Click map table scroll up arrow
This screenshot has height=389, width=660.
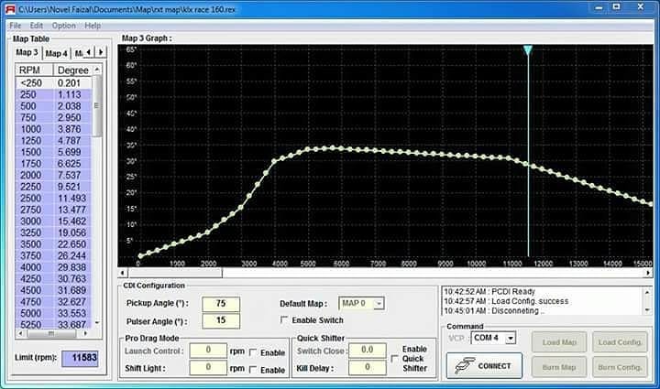pyautogui.click(x=97, y=70)
